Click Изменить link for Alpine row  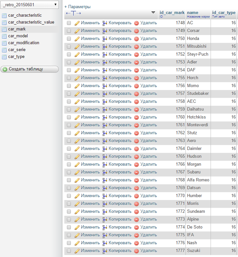90,219
